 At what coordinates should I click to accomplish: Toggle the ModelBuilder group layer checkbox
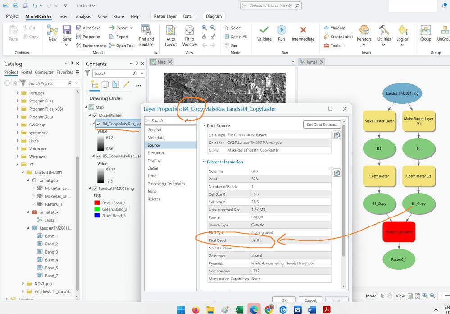pyautogui.click(x=95, y=115)
